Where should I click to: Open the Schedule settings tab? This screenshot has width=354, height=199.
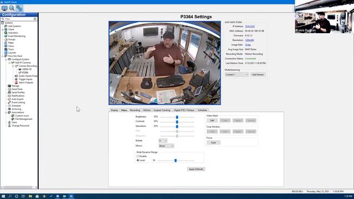tap(202, 110)
